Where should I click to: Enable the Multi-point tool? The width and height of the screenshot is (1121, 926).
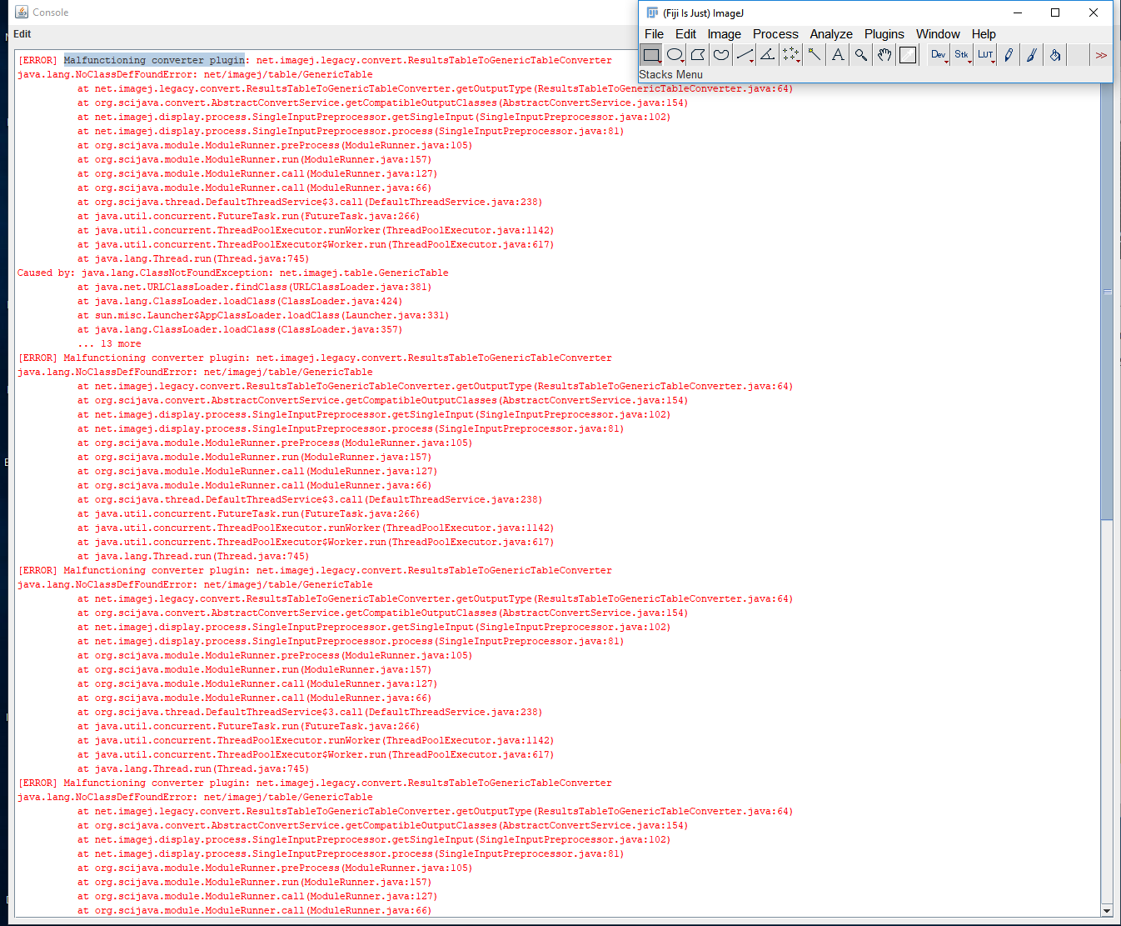(x=790, y=54)
